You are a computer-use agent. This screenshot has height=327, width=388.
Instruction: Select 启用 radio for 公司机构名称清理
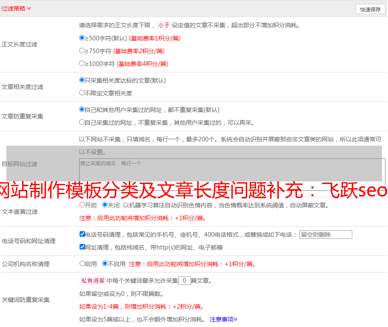(82, 264)
